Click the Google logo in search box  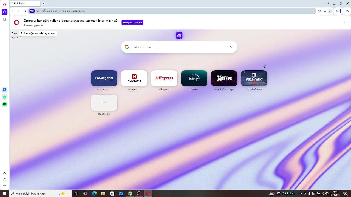coord(127,47)
